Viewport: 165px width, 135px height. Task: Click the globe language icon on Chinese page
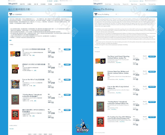pyautogui.click(x=54, y=1)
